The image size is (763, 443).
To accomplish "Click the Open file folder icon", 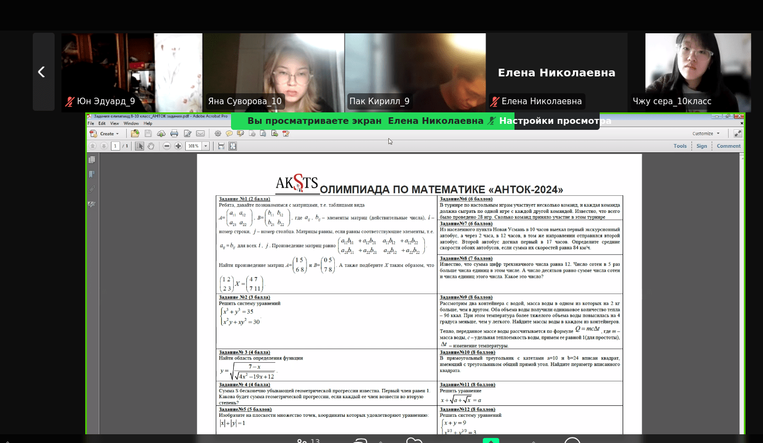I will [135, 134].
